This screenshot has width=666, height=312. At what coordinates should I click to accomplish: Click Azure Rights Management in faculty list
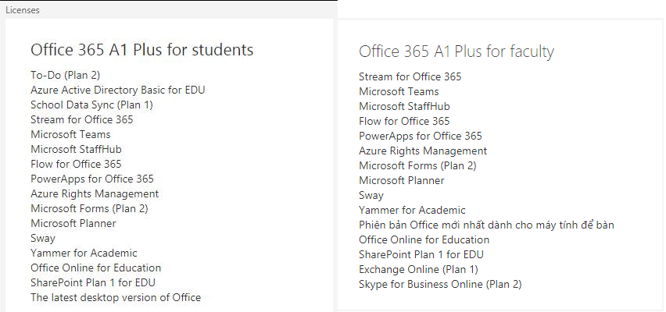click(423, 151)
